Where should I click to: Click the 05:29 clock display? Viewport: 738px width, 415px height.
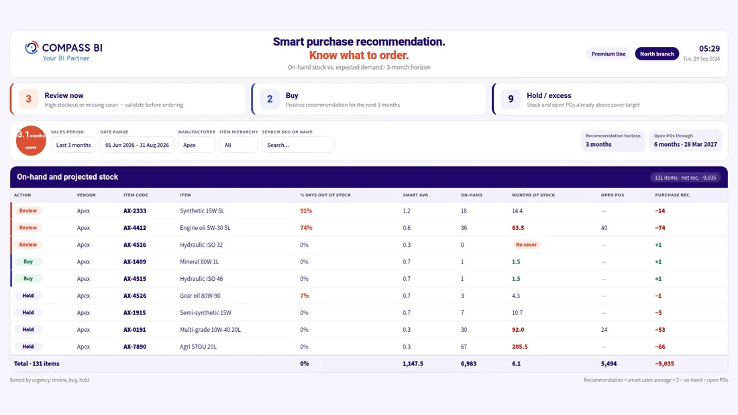point(709,48)
